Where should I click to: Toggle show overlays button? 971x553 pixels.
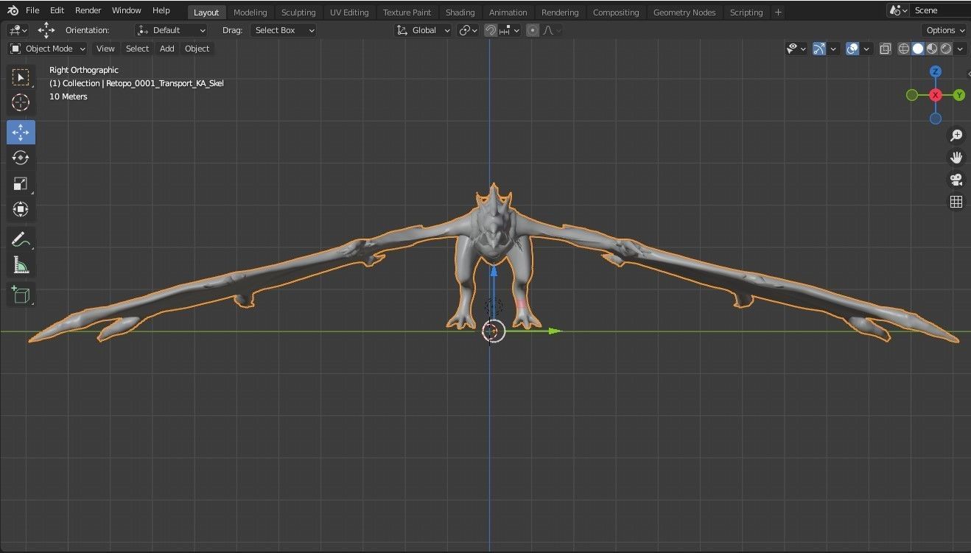click(852, 49)
